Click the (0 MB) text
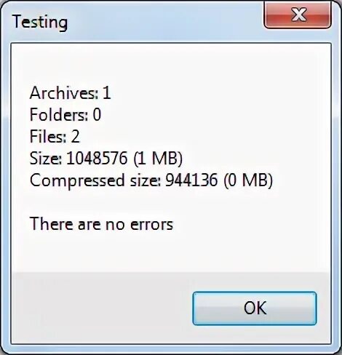Screen dimensions: 342x355 (248, 180)
